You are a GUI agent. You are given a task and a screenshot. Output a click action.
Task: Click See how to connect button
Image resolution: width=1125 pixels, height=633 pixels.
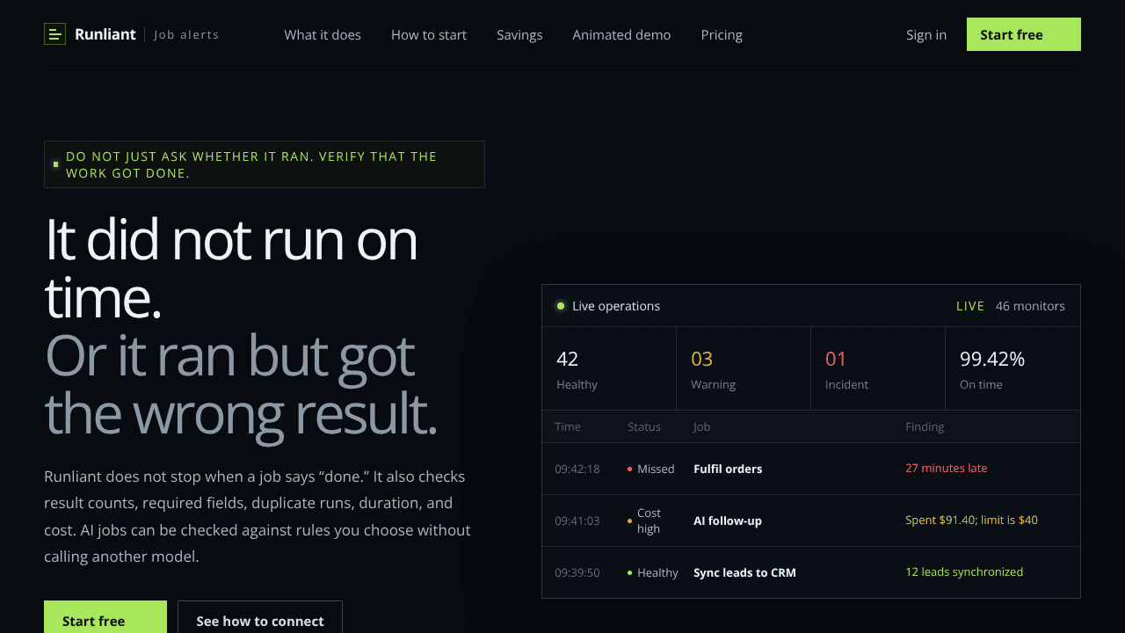click(260, 617)
